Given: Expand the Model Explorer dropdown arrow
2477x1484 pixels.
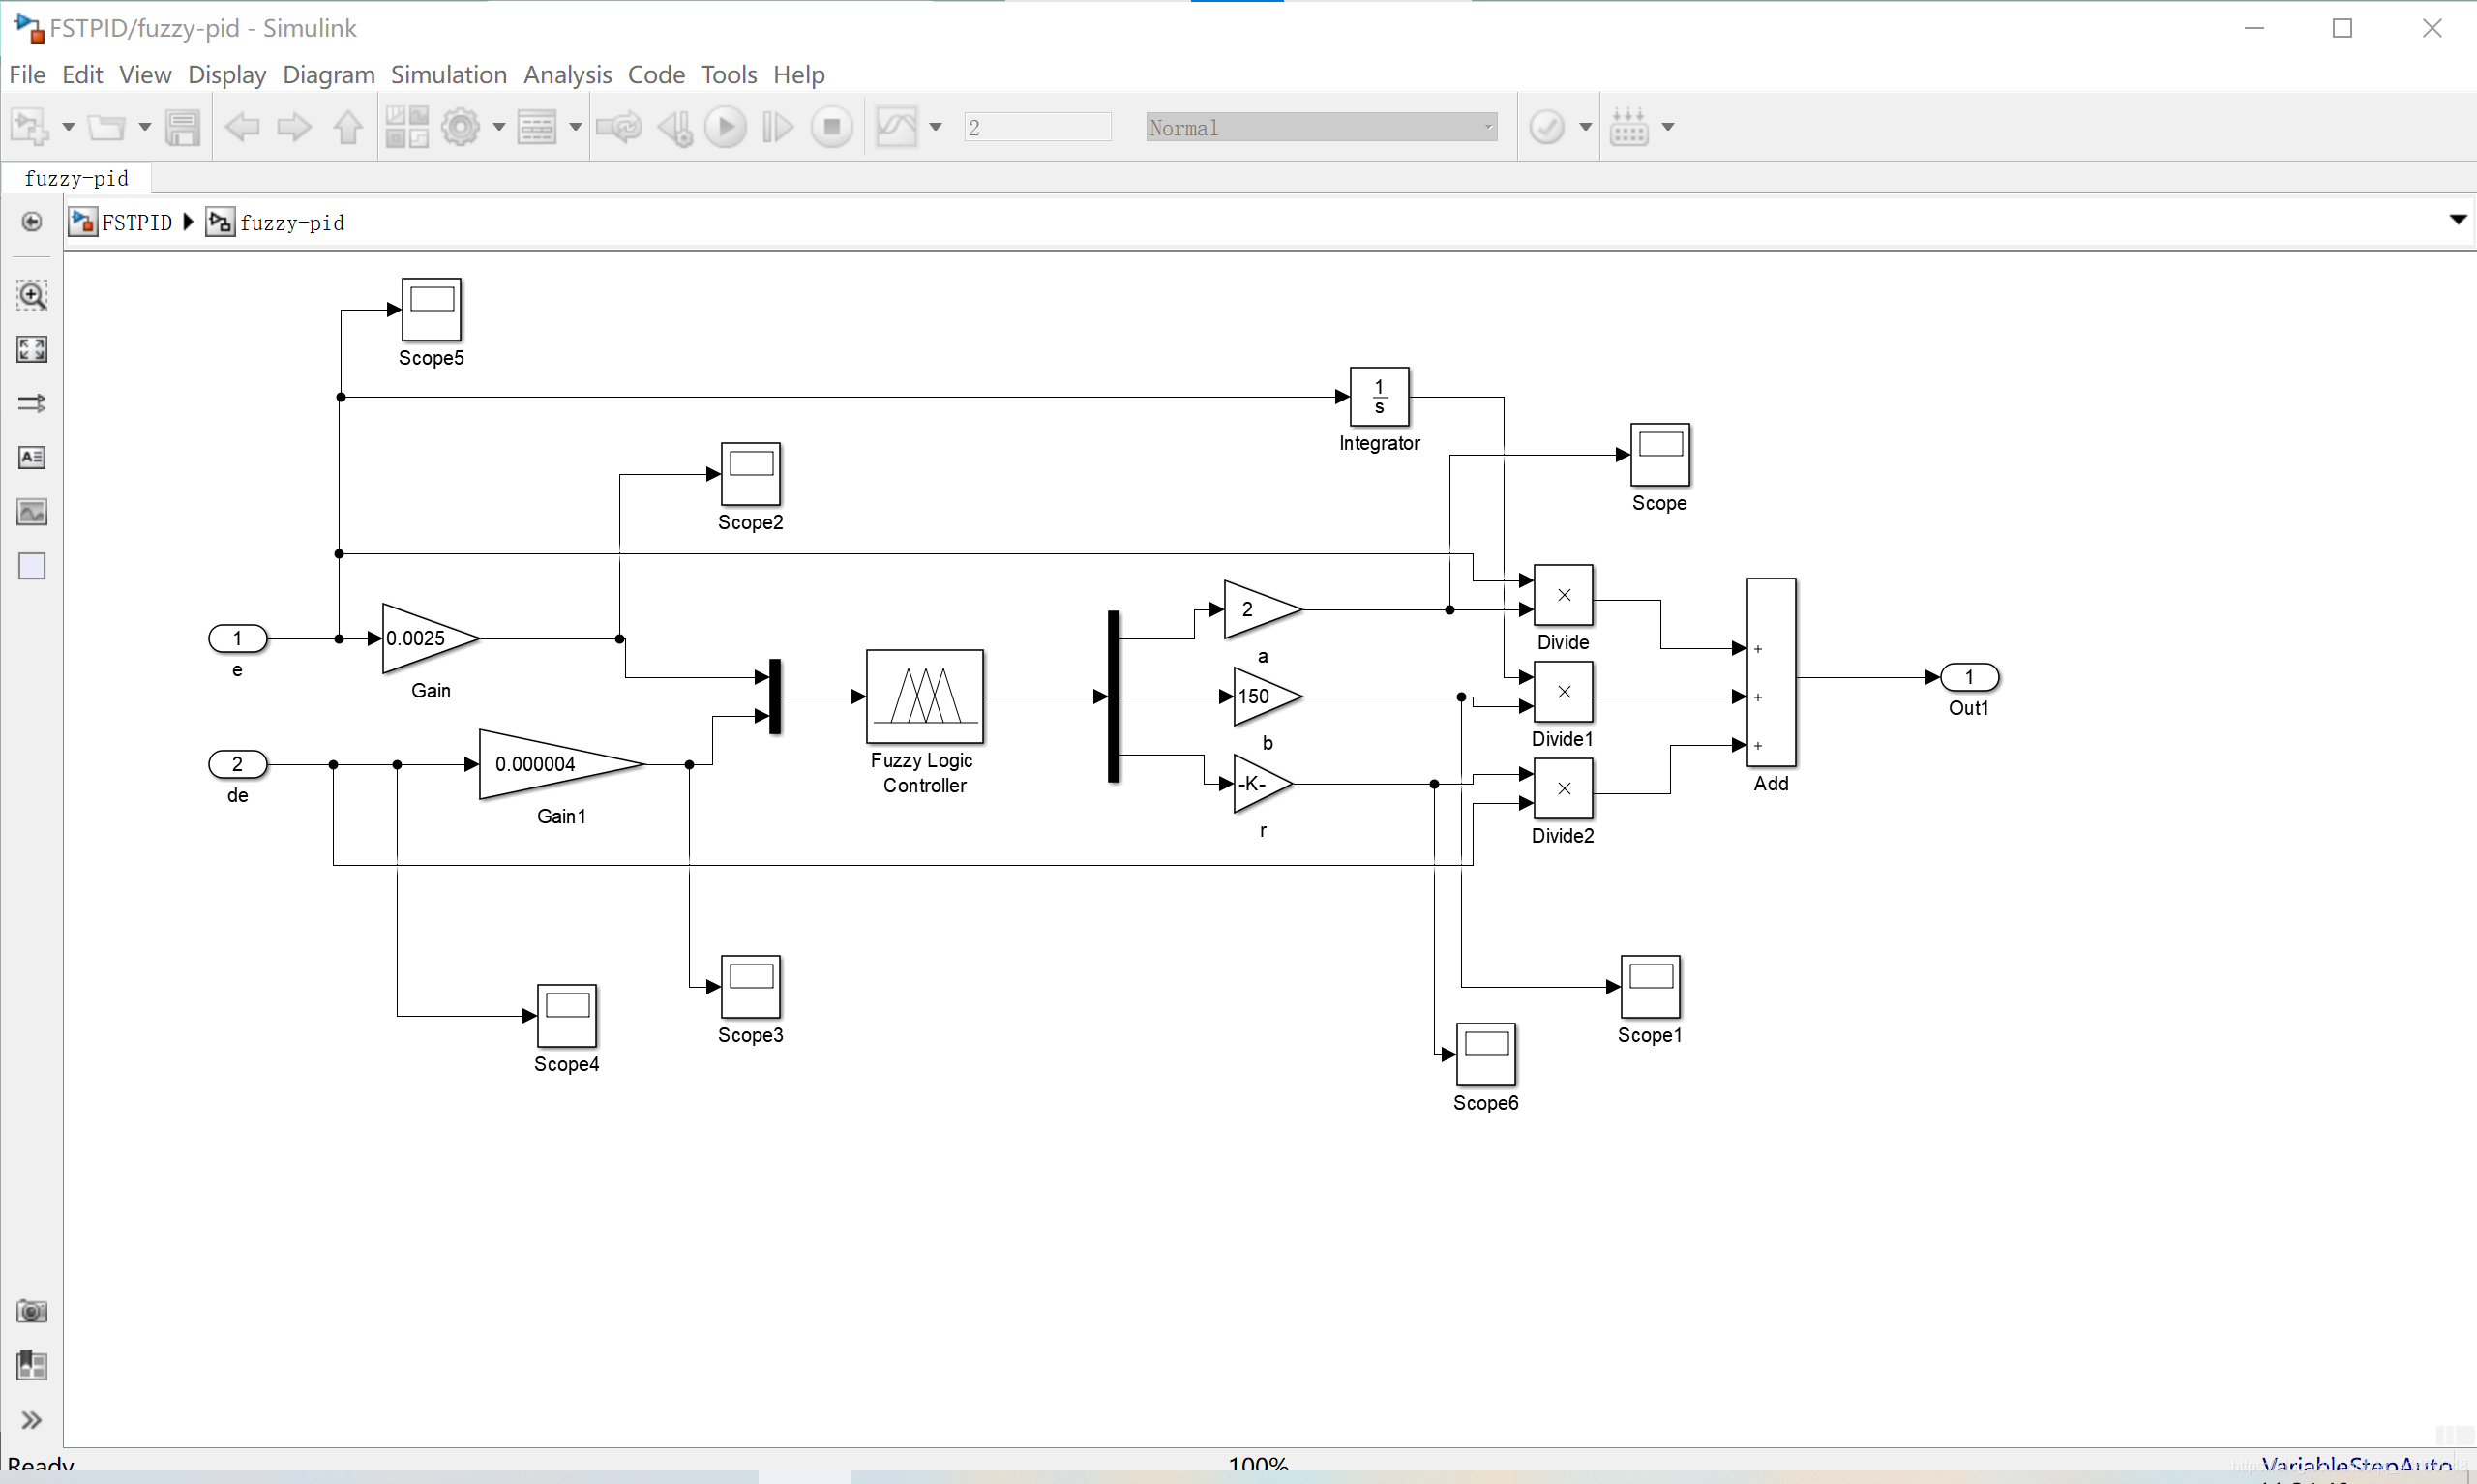Looking at the screenshot, I should [x=575, y=127].
